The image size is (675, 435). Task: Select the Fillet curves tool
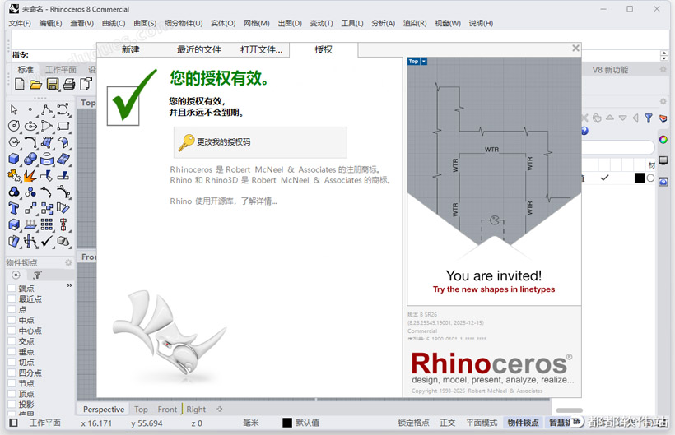click(x=30, y=142)
